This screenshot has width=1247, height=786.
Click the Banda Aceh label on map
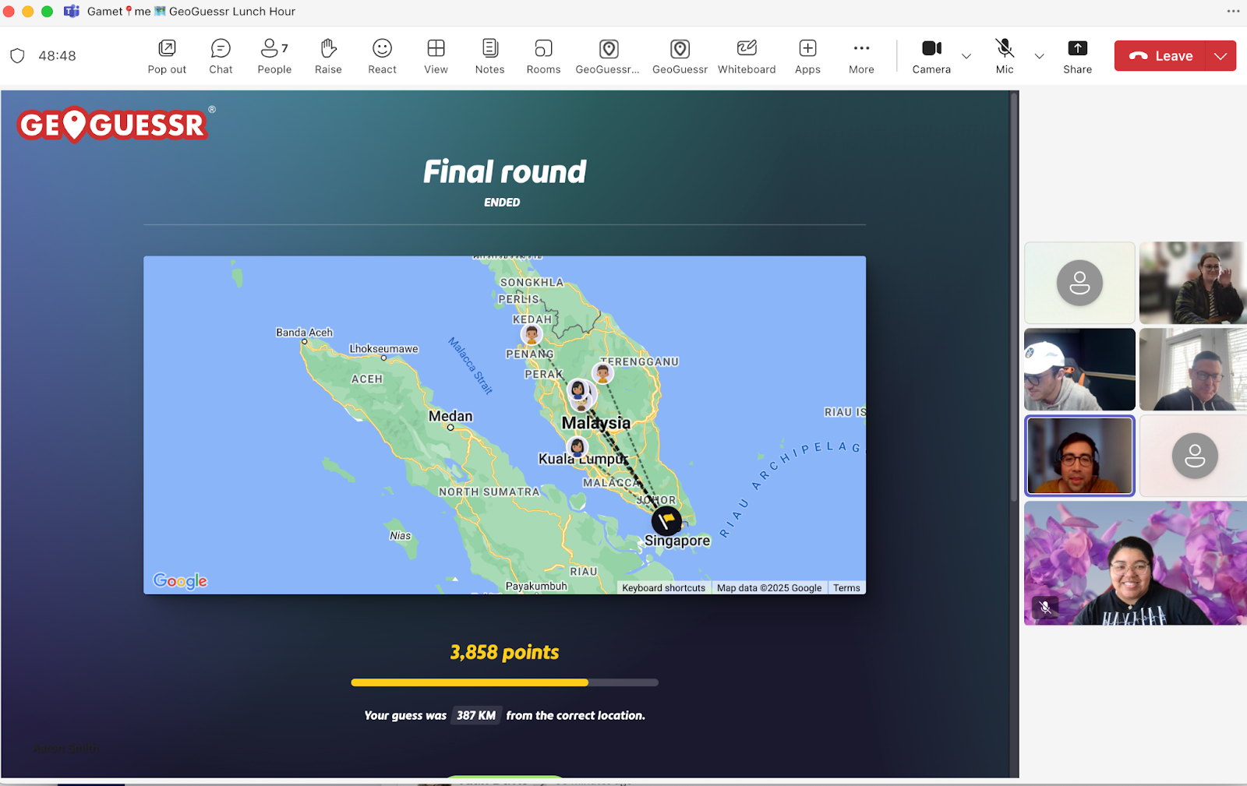(x=304, y=333)
